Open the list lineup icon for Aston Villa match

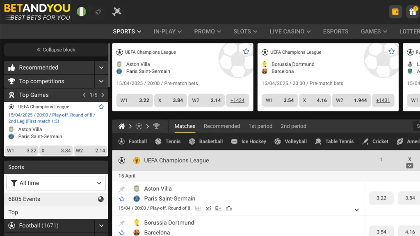tap(218, 208)
